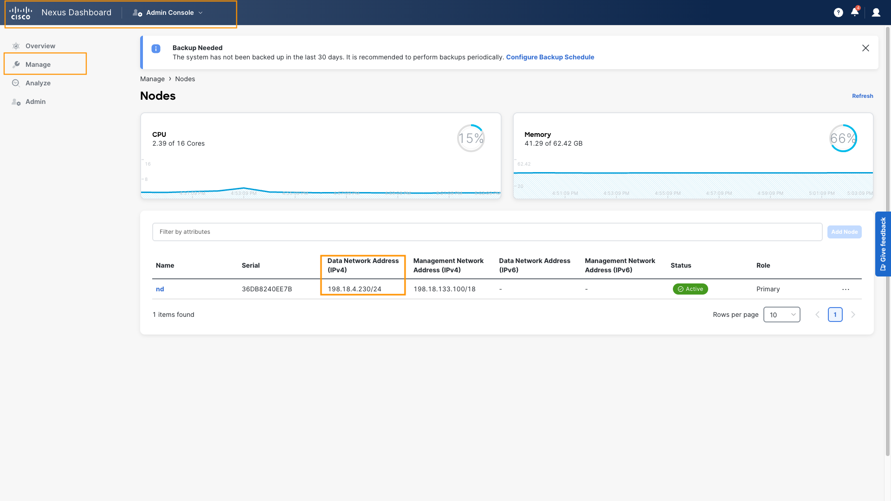Click Manage in the breadcrumb
The width and height of the screenshot is (891, 501).
tap(152, 79)
